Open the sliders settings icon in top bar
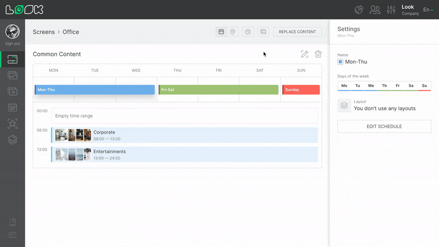 pyautogui.click(x=391, y=10)
